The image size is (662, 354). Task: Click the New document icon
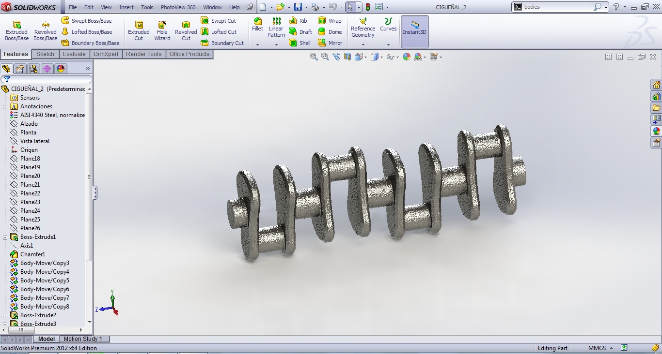coord(263,7)
